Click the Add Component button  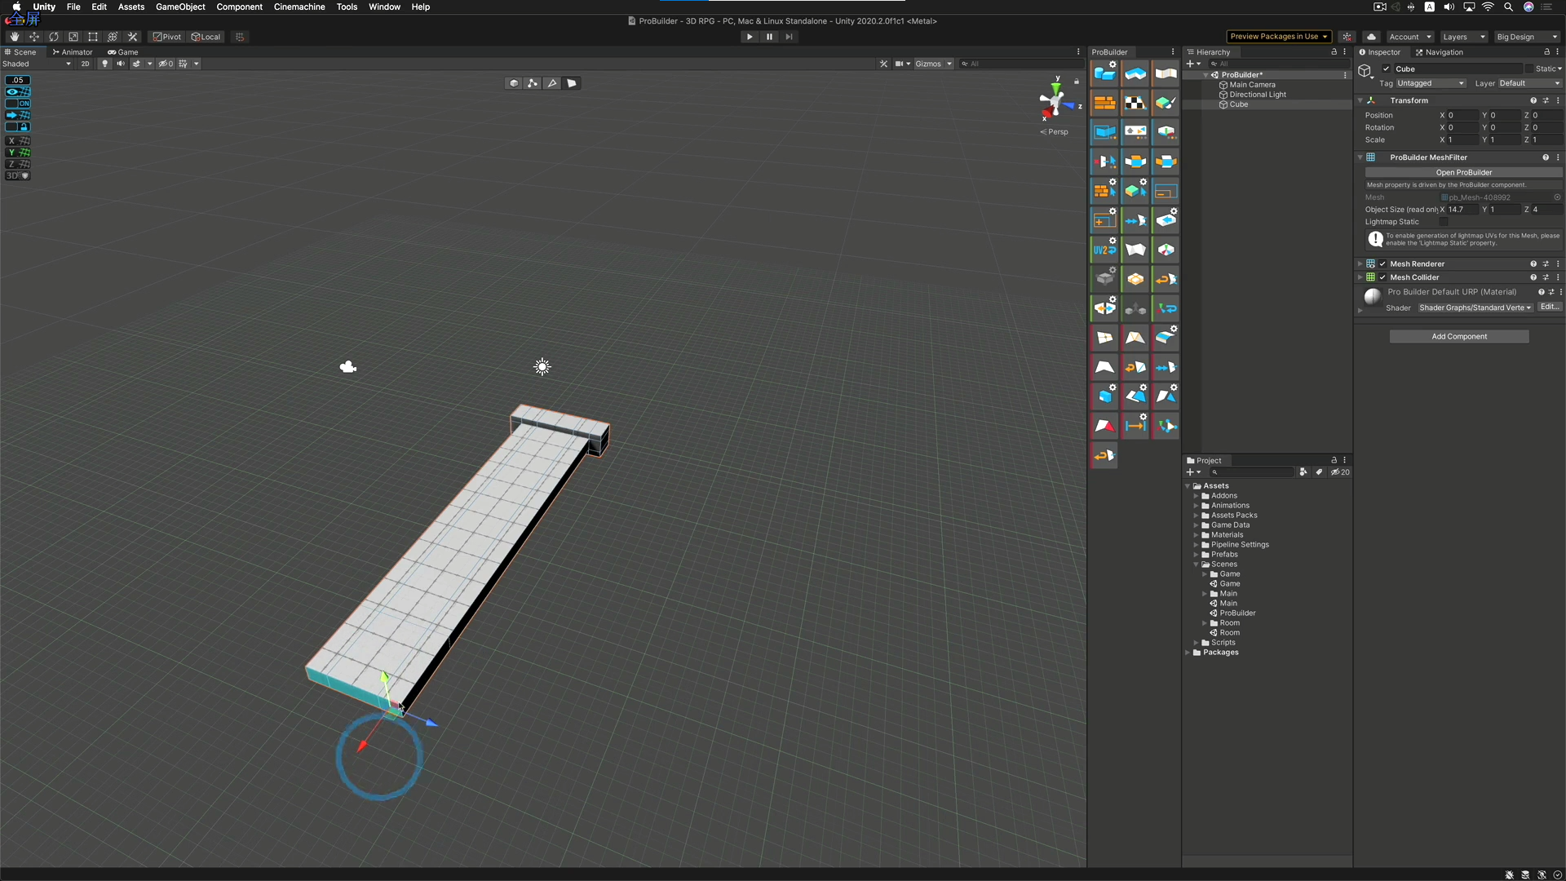1458,336
